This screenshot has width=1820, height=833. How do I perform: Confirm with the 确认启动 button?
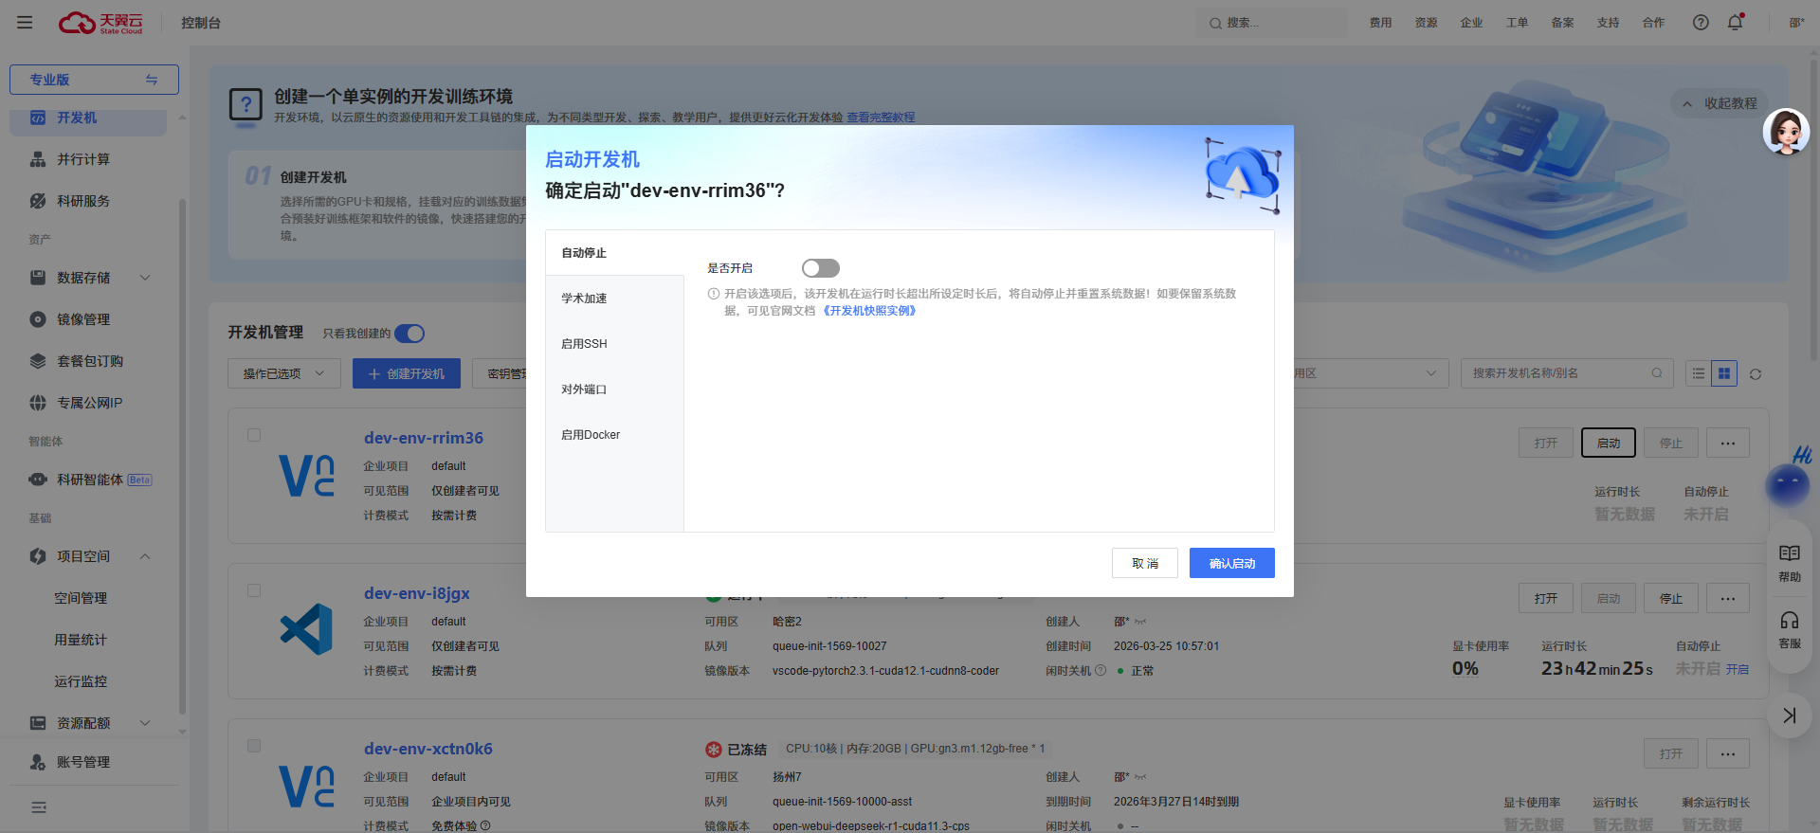tap(1232, 563)
